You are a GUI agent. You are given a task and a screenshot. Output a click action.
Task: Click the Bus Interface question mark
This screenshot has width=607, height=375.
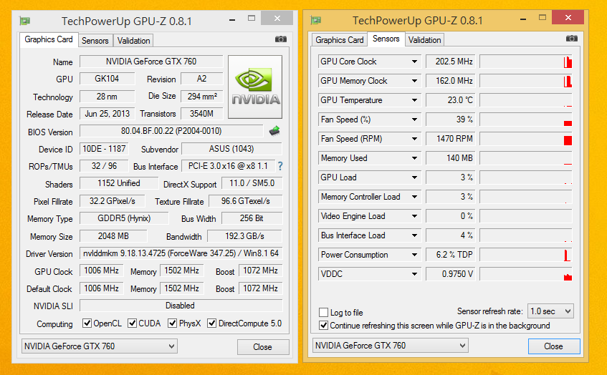point(280,166)
